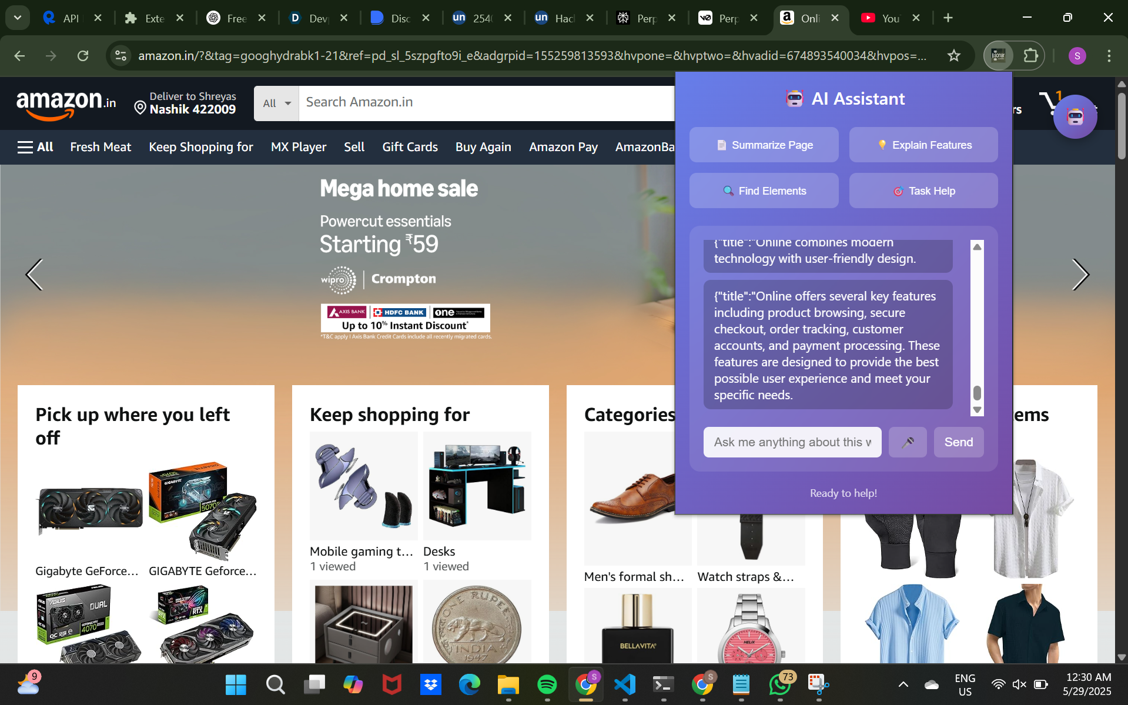Click the Amazon.in logo
Viewport: 1128px width, 705px height.
click(66, 105)
